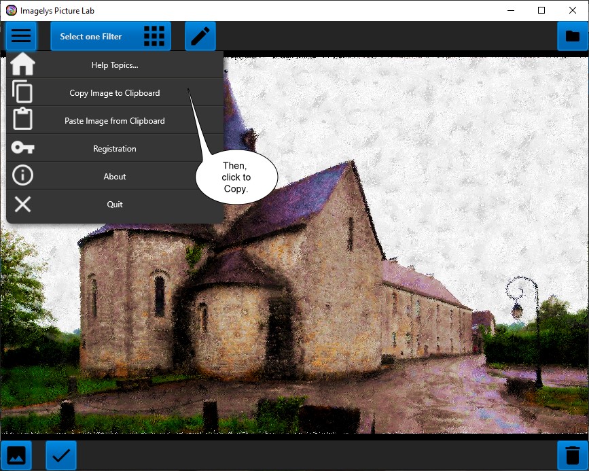Select Copy Image to Clipboard

tap(115, 93)
